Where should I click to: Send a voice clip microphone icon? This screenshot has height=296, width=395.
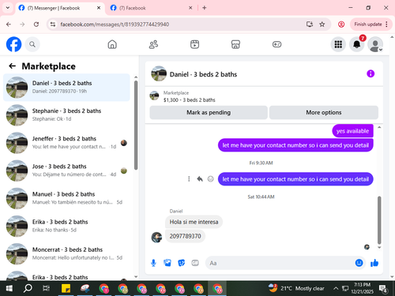tap(153, 263)
